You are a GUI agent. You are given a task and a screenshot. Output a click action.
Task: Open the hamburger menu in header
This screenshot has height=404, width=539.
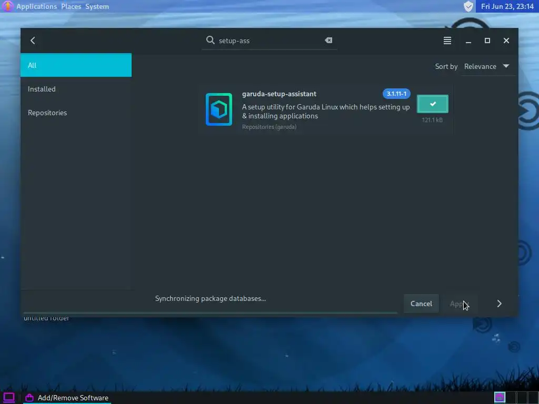click(x=447, y=41)
